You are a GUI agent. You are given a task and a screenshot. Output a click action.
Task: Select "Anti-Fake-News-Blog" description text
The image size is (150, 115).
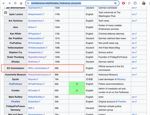coord(109,48)
